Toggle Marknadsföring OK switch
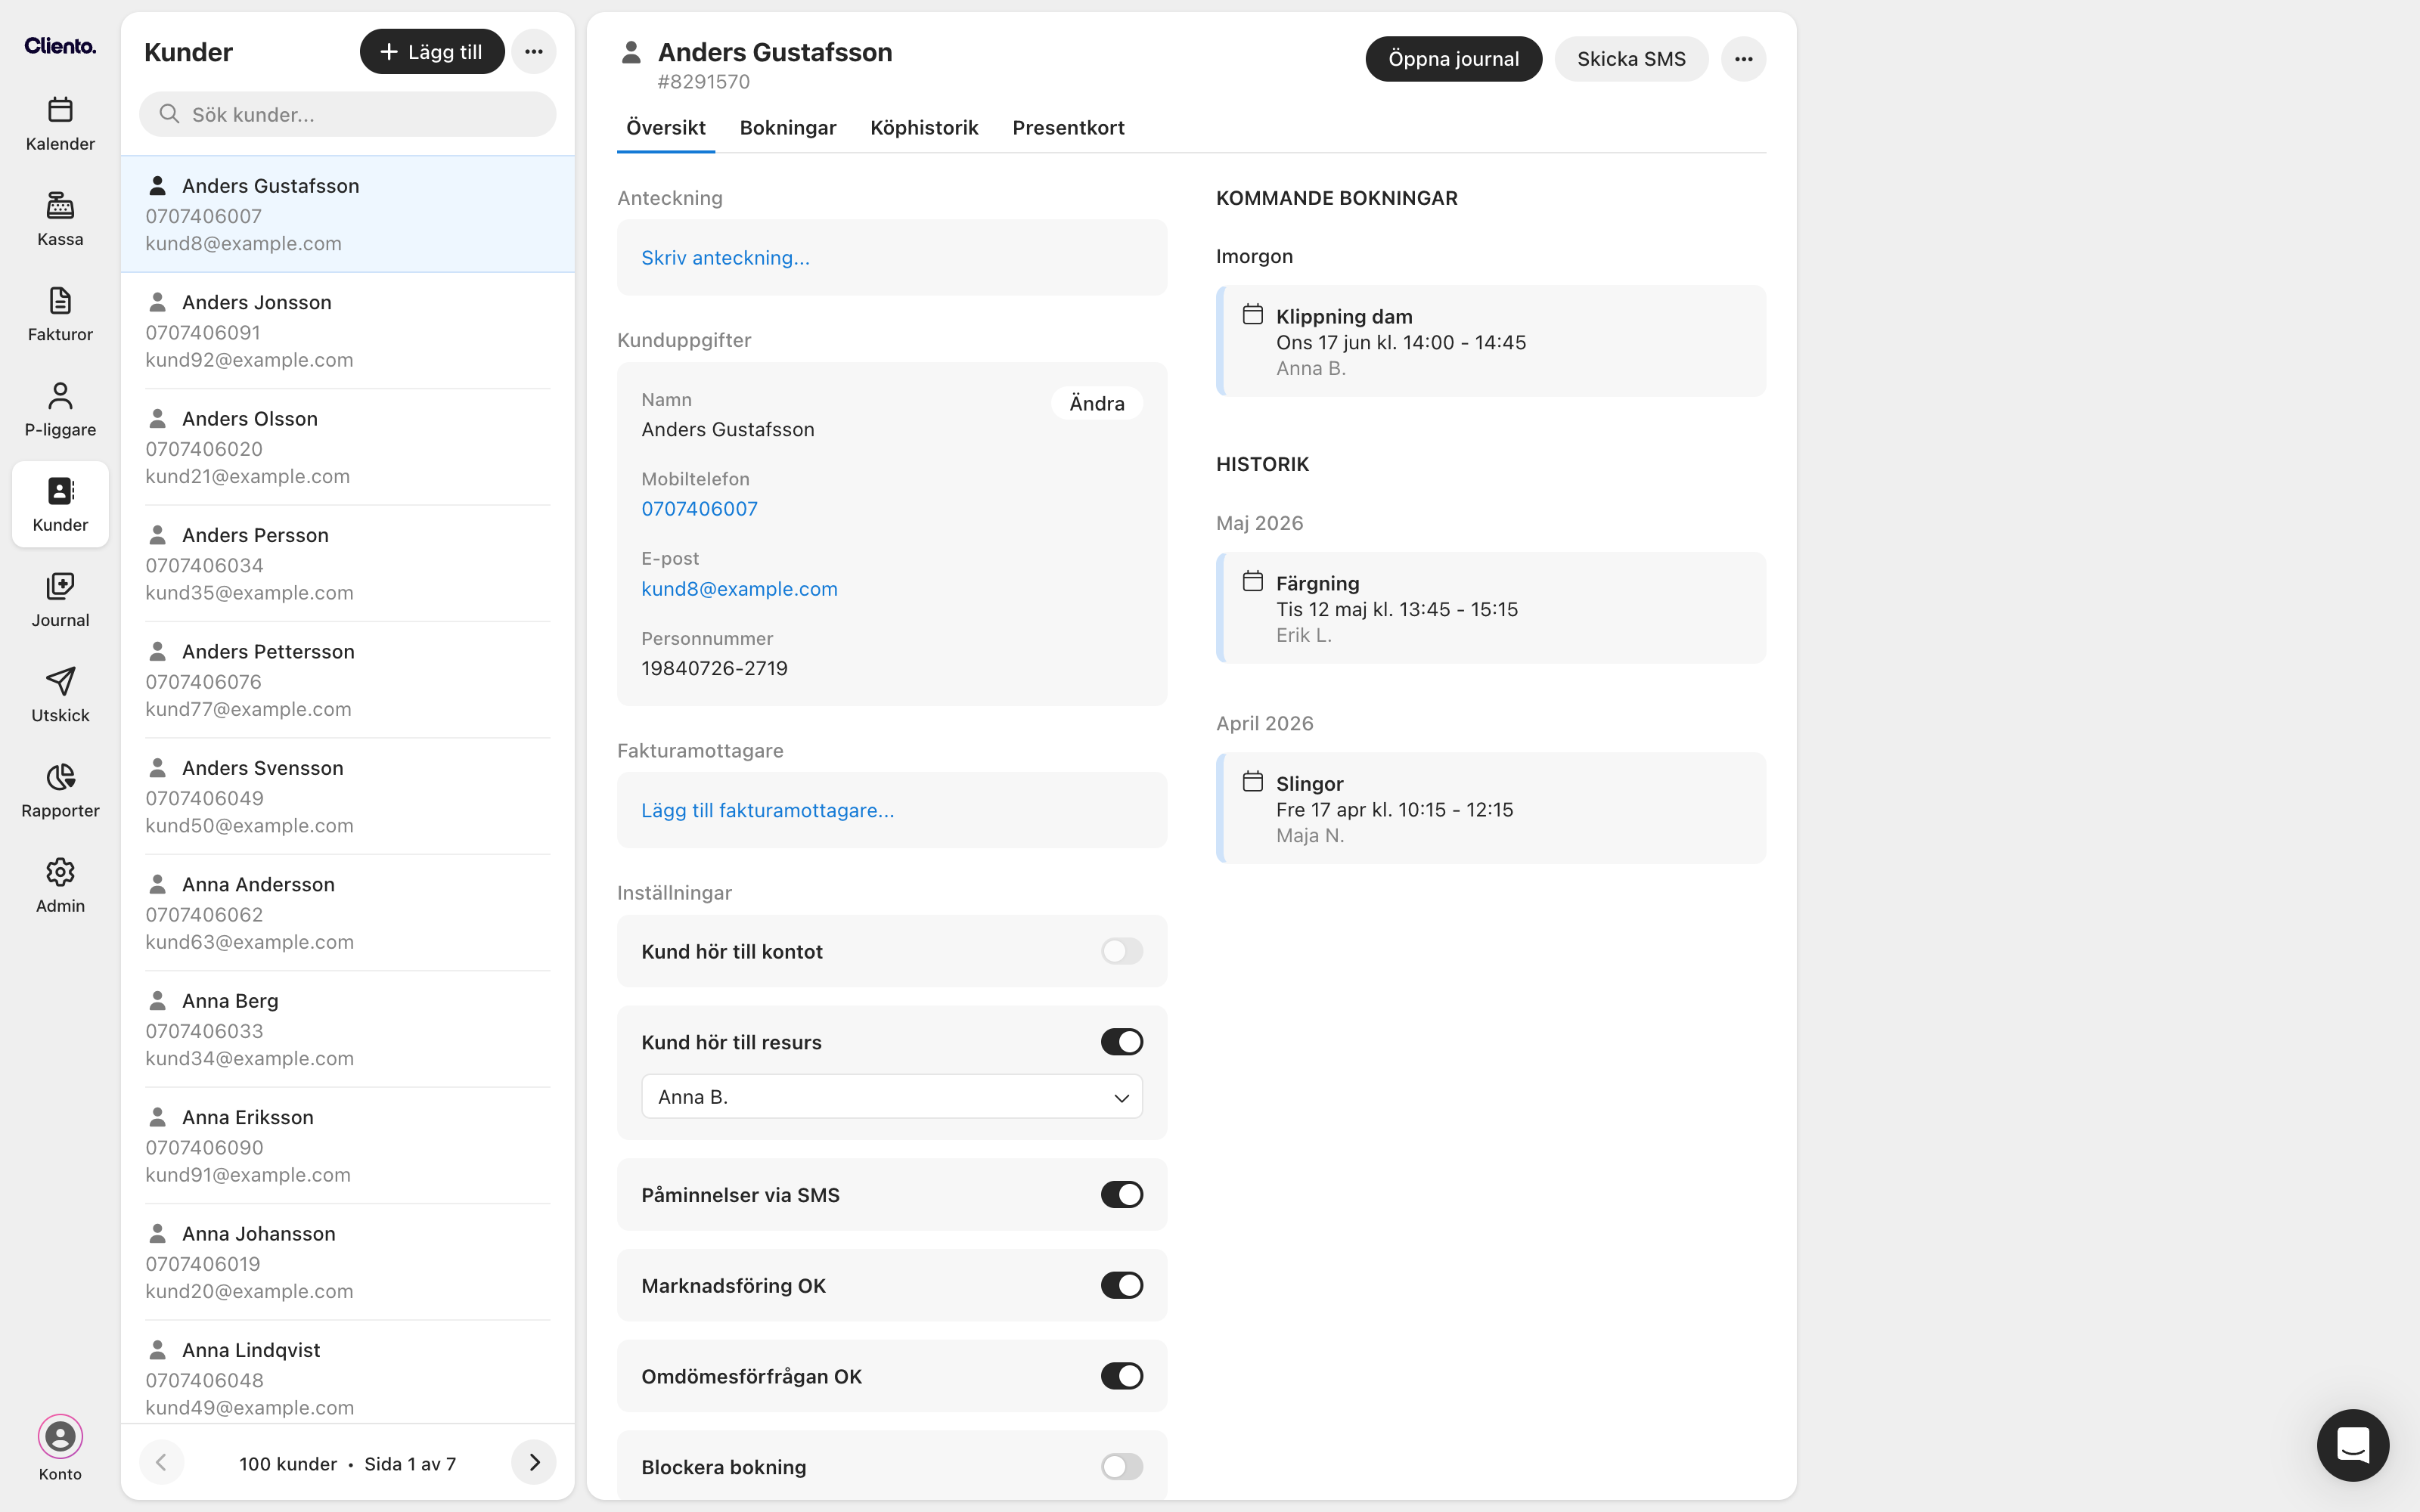 pos(1121,1286)
